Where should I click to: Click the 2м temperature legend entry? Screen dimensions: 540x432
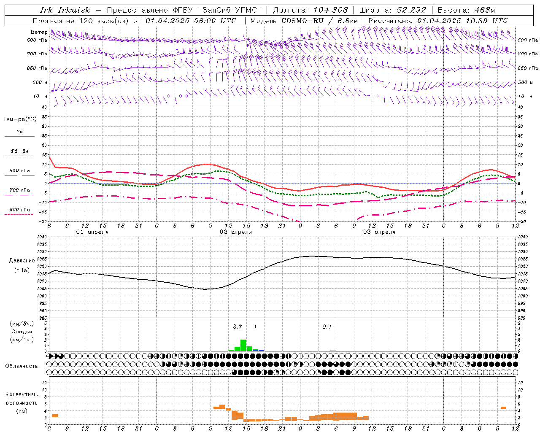click(20, 132)
